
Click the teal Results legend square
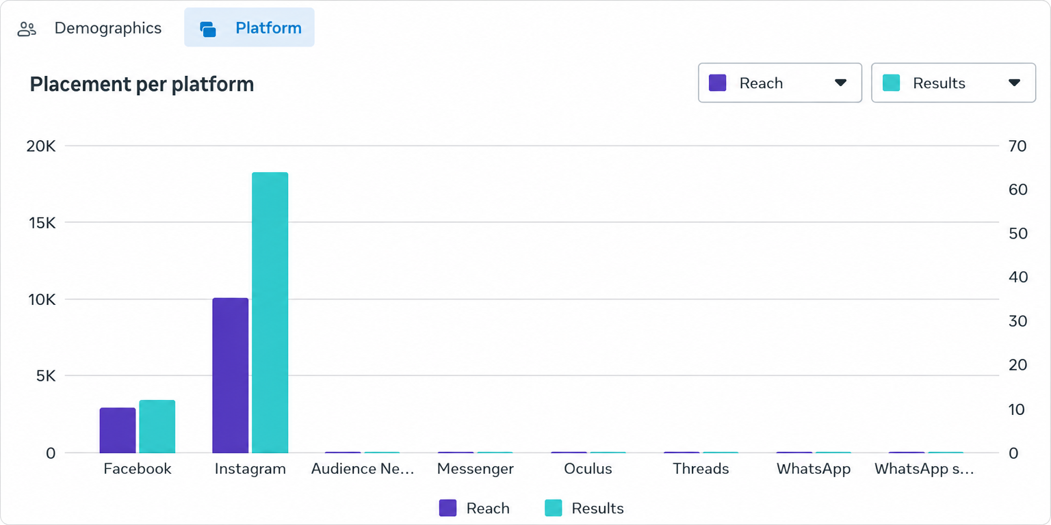pos(554,508)
